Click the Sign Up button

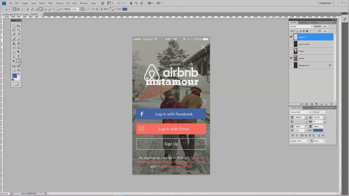171,144
